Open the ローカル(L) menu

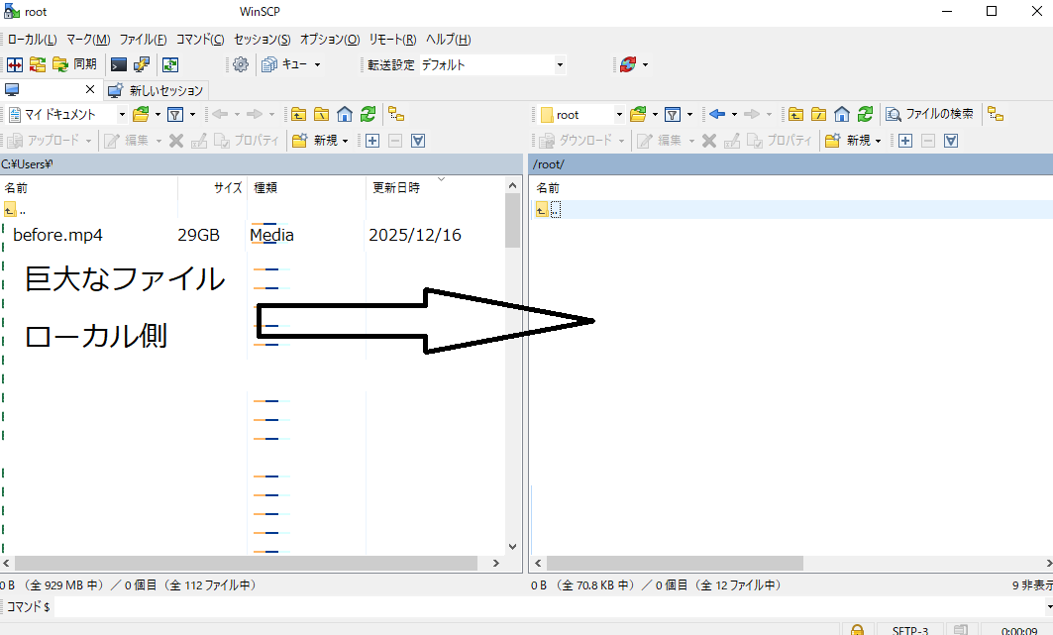[33, 40]
